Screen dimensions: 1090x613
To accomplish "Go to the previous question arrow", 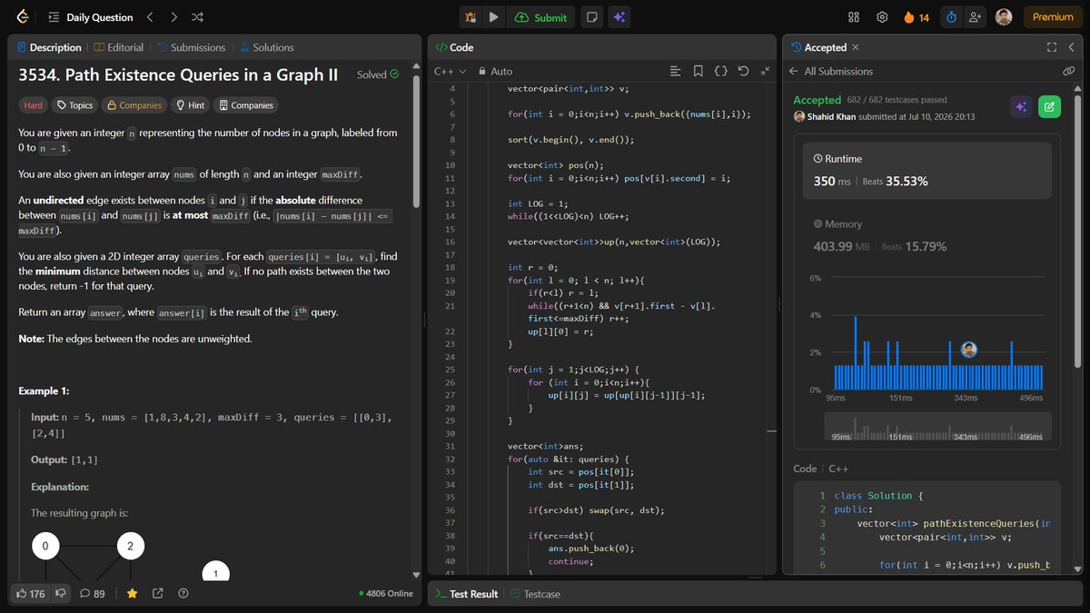I will [x=151, y=17].
